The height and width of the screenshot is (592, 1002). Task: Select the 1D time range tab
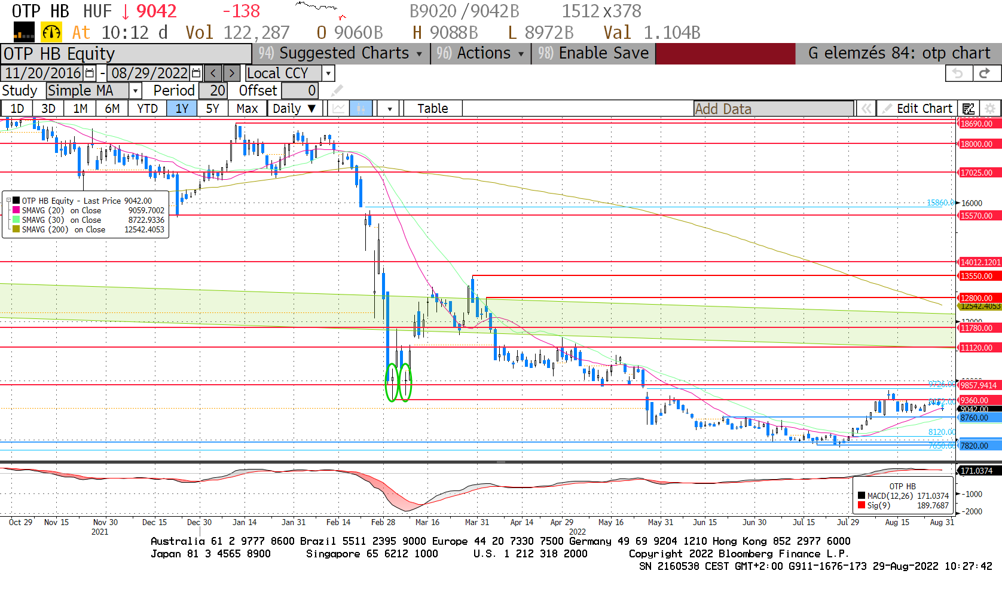click(x=17, y=109)
